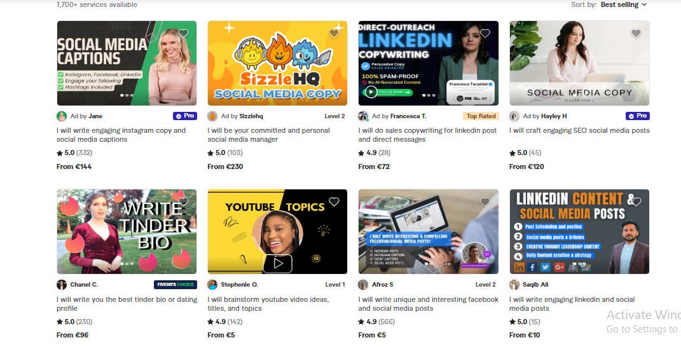Like the Write Tinder Bio gig heart

coord(183,201)
